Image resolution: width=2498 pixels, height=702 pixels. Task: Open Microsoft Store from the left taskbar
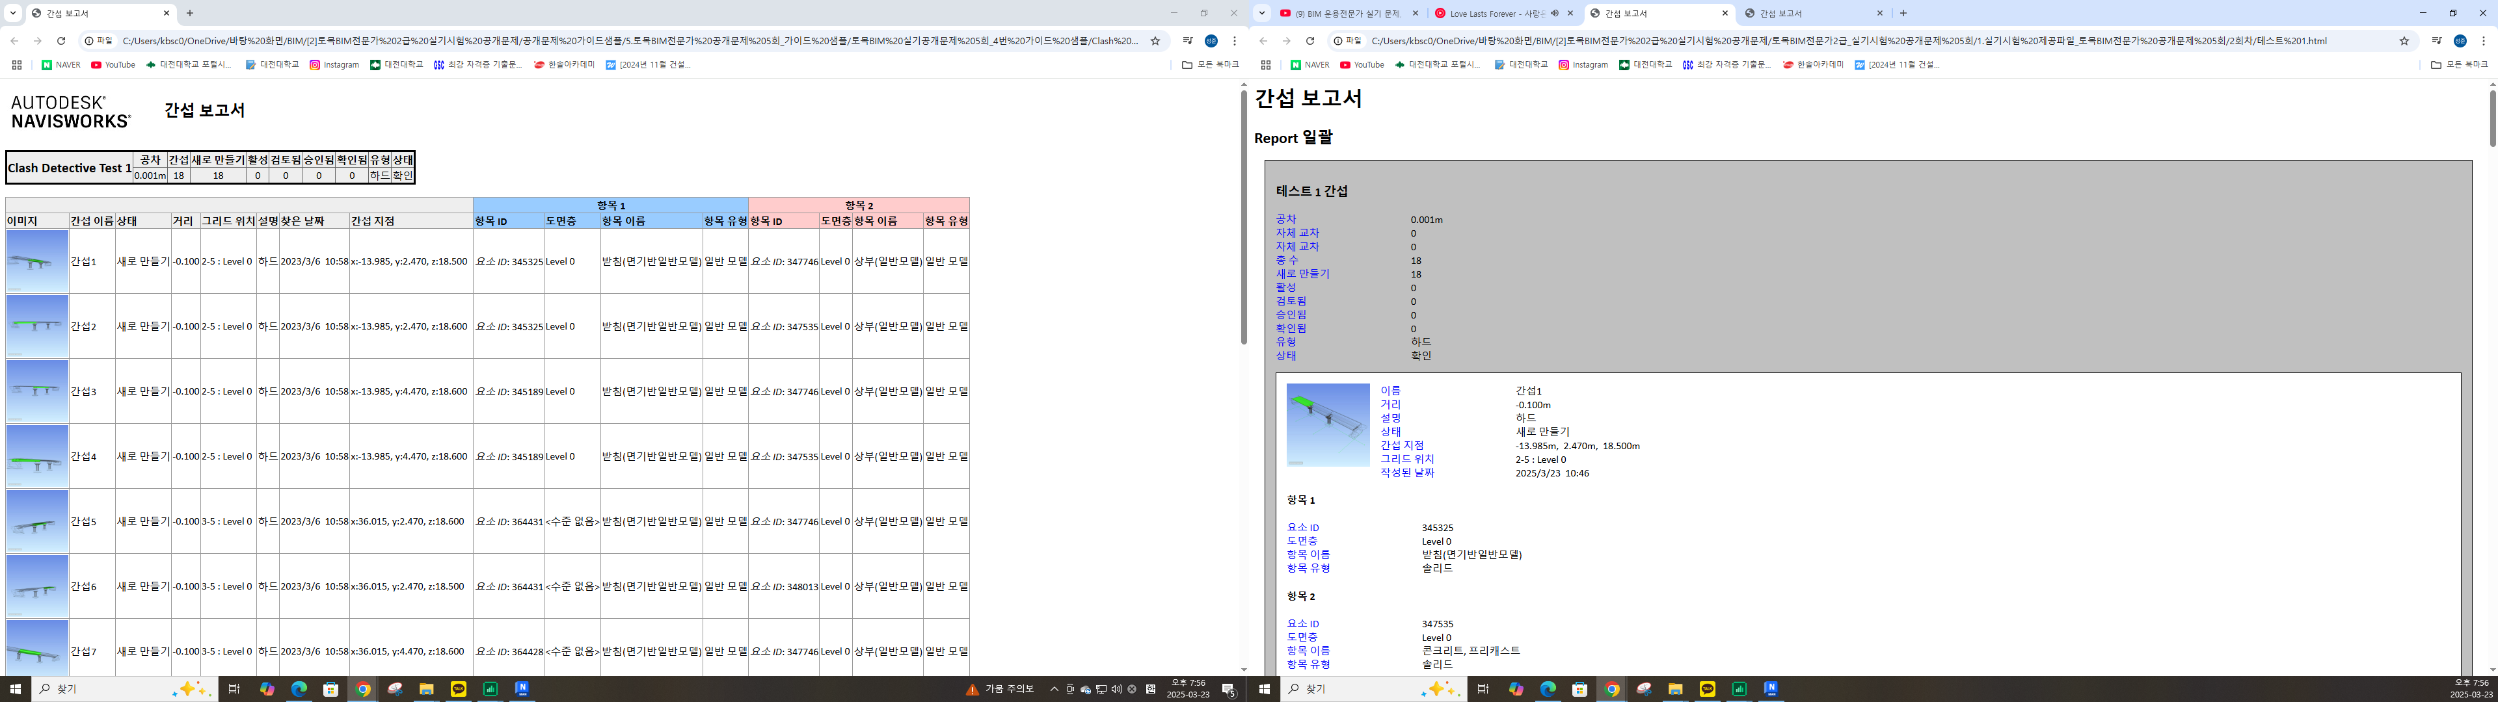(330, 690)
